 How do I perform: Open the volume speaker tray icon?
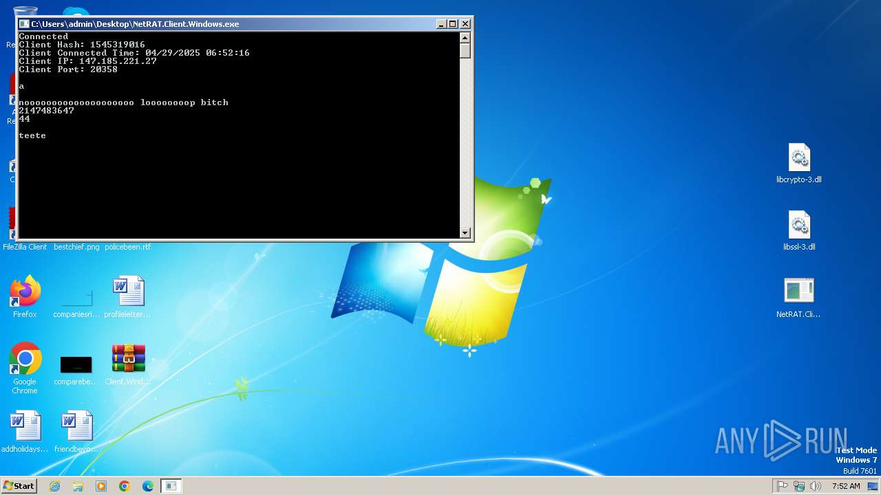[x=816, y=486]
